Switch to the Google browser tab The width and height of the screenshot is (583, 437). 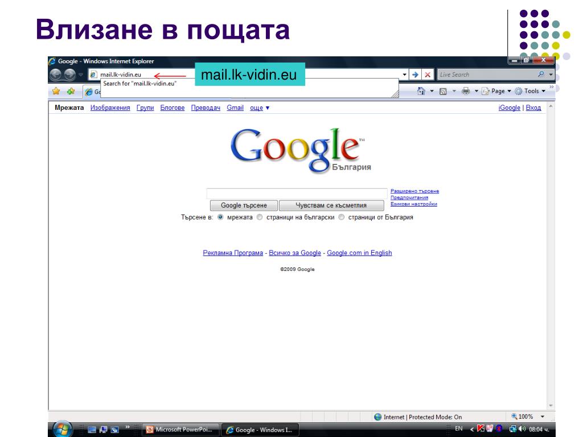[x=92, y=92]
